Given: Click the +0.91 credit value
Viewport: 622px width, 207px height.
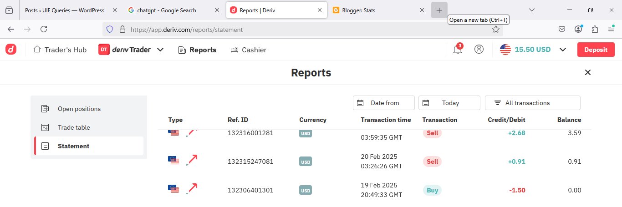Looking at the screenshot, I should coord(516,162).
